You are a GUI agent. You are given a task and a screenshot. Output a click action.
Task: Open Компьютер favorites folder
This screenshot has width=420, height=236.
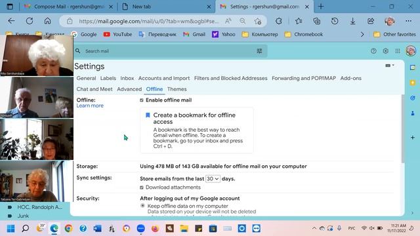[260, 34]
